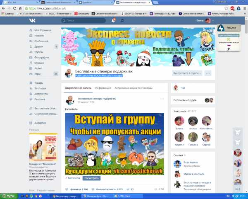Image resolution: width=248 pixels, height=199 pixels.
Task: Focus the VK search field
Action: 83,21
